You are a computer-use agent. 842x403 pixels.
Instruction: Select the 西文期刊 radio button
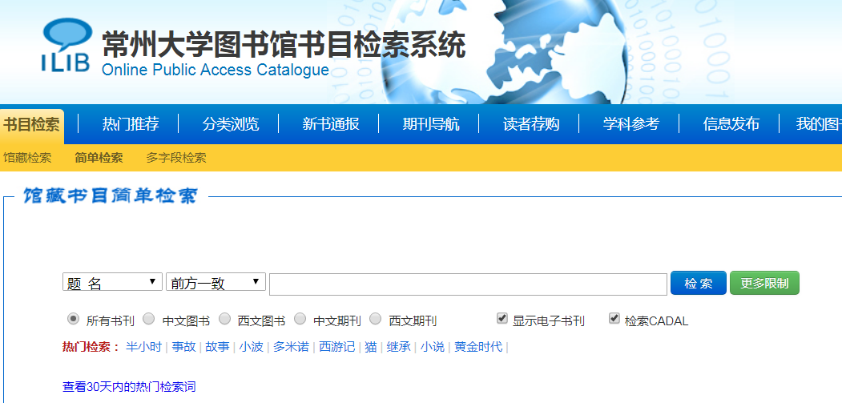376,319
